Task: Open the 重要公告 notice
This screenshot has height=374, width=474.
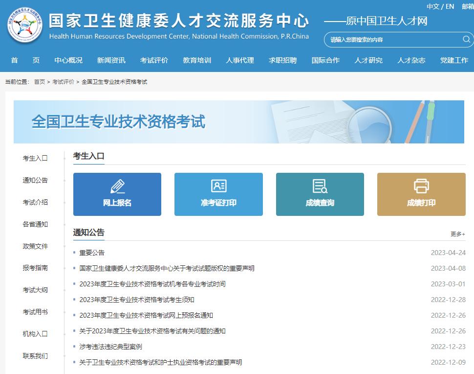Action: click(x=92, y=253)
